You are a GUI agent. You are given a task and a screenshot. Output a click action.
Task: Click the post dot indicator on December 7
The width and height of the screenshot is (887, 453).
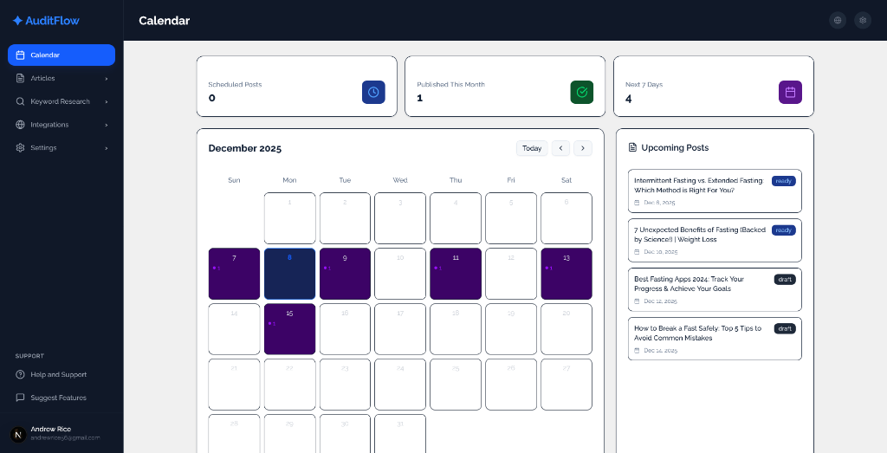pos(216,268)
